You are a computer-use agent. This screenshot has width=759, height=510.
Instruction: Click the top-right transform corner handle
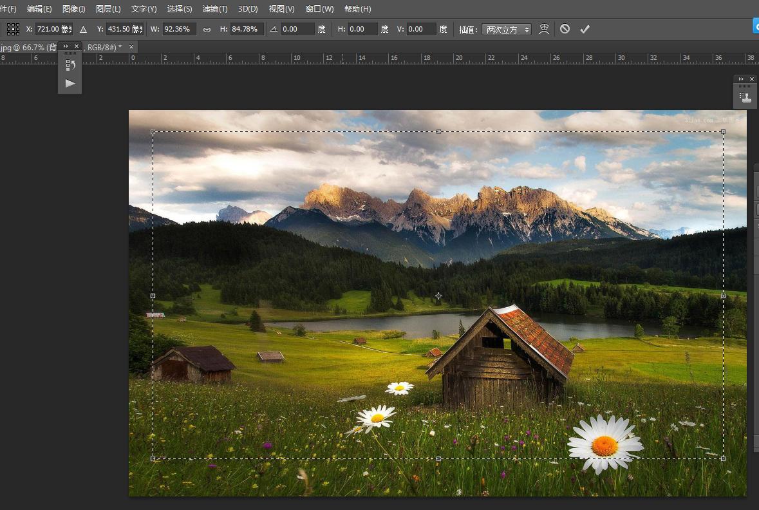723,132
